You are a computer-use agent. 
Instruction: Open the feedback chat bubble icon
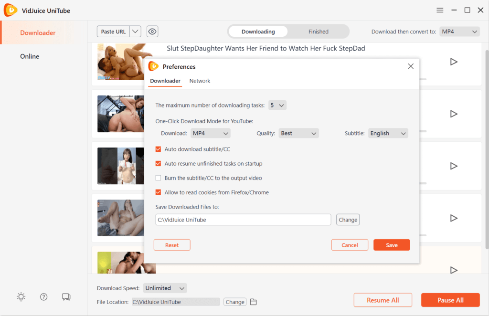coord(66,297)
